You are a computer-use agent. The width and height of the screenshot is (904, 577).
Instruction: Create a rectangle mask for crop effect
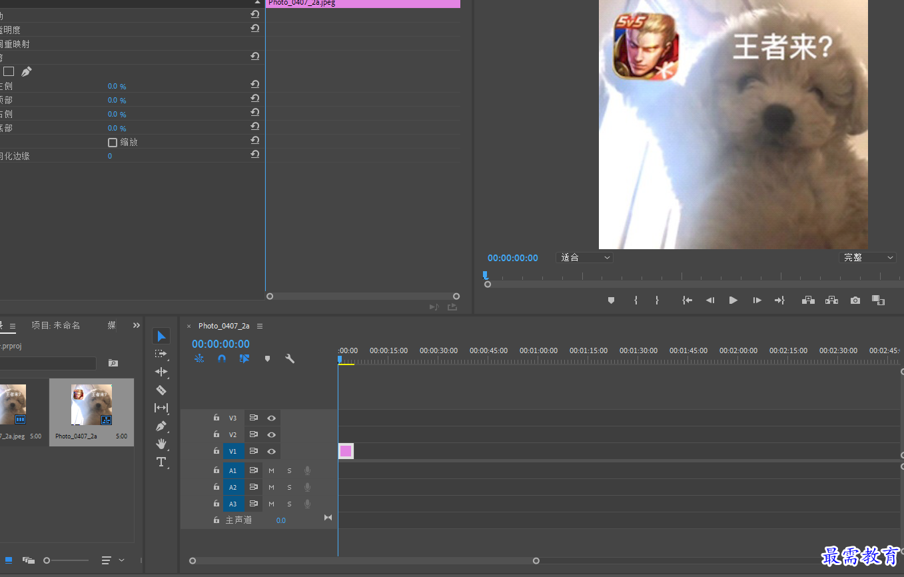tap(9, 71)
